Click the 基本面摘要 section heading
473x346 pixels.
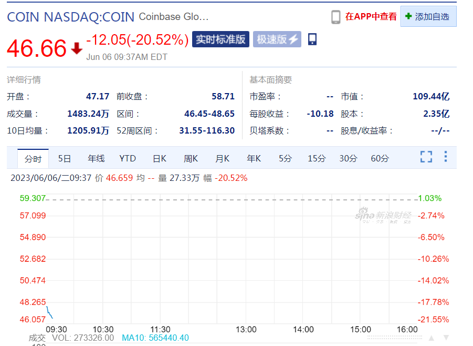(x=270, y=80)
